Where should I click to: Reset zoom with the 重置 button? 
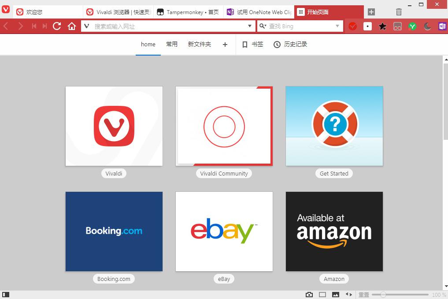[x=364, y=295]
